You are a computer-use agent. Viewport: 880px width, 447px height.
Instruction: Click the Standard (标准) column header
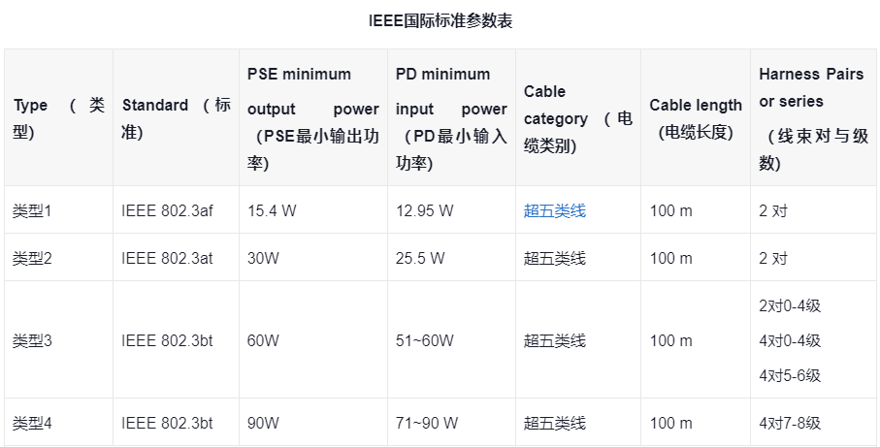[x=176, y=118]
